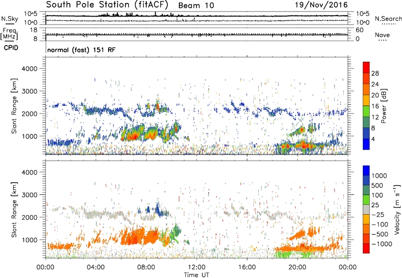
Task: Click the light green 12–16 dB Power segment
Action: point(366,111)
